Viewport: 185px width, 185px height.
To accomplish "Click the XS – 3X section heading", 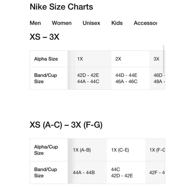I will coord(44,37).
